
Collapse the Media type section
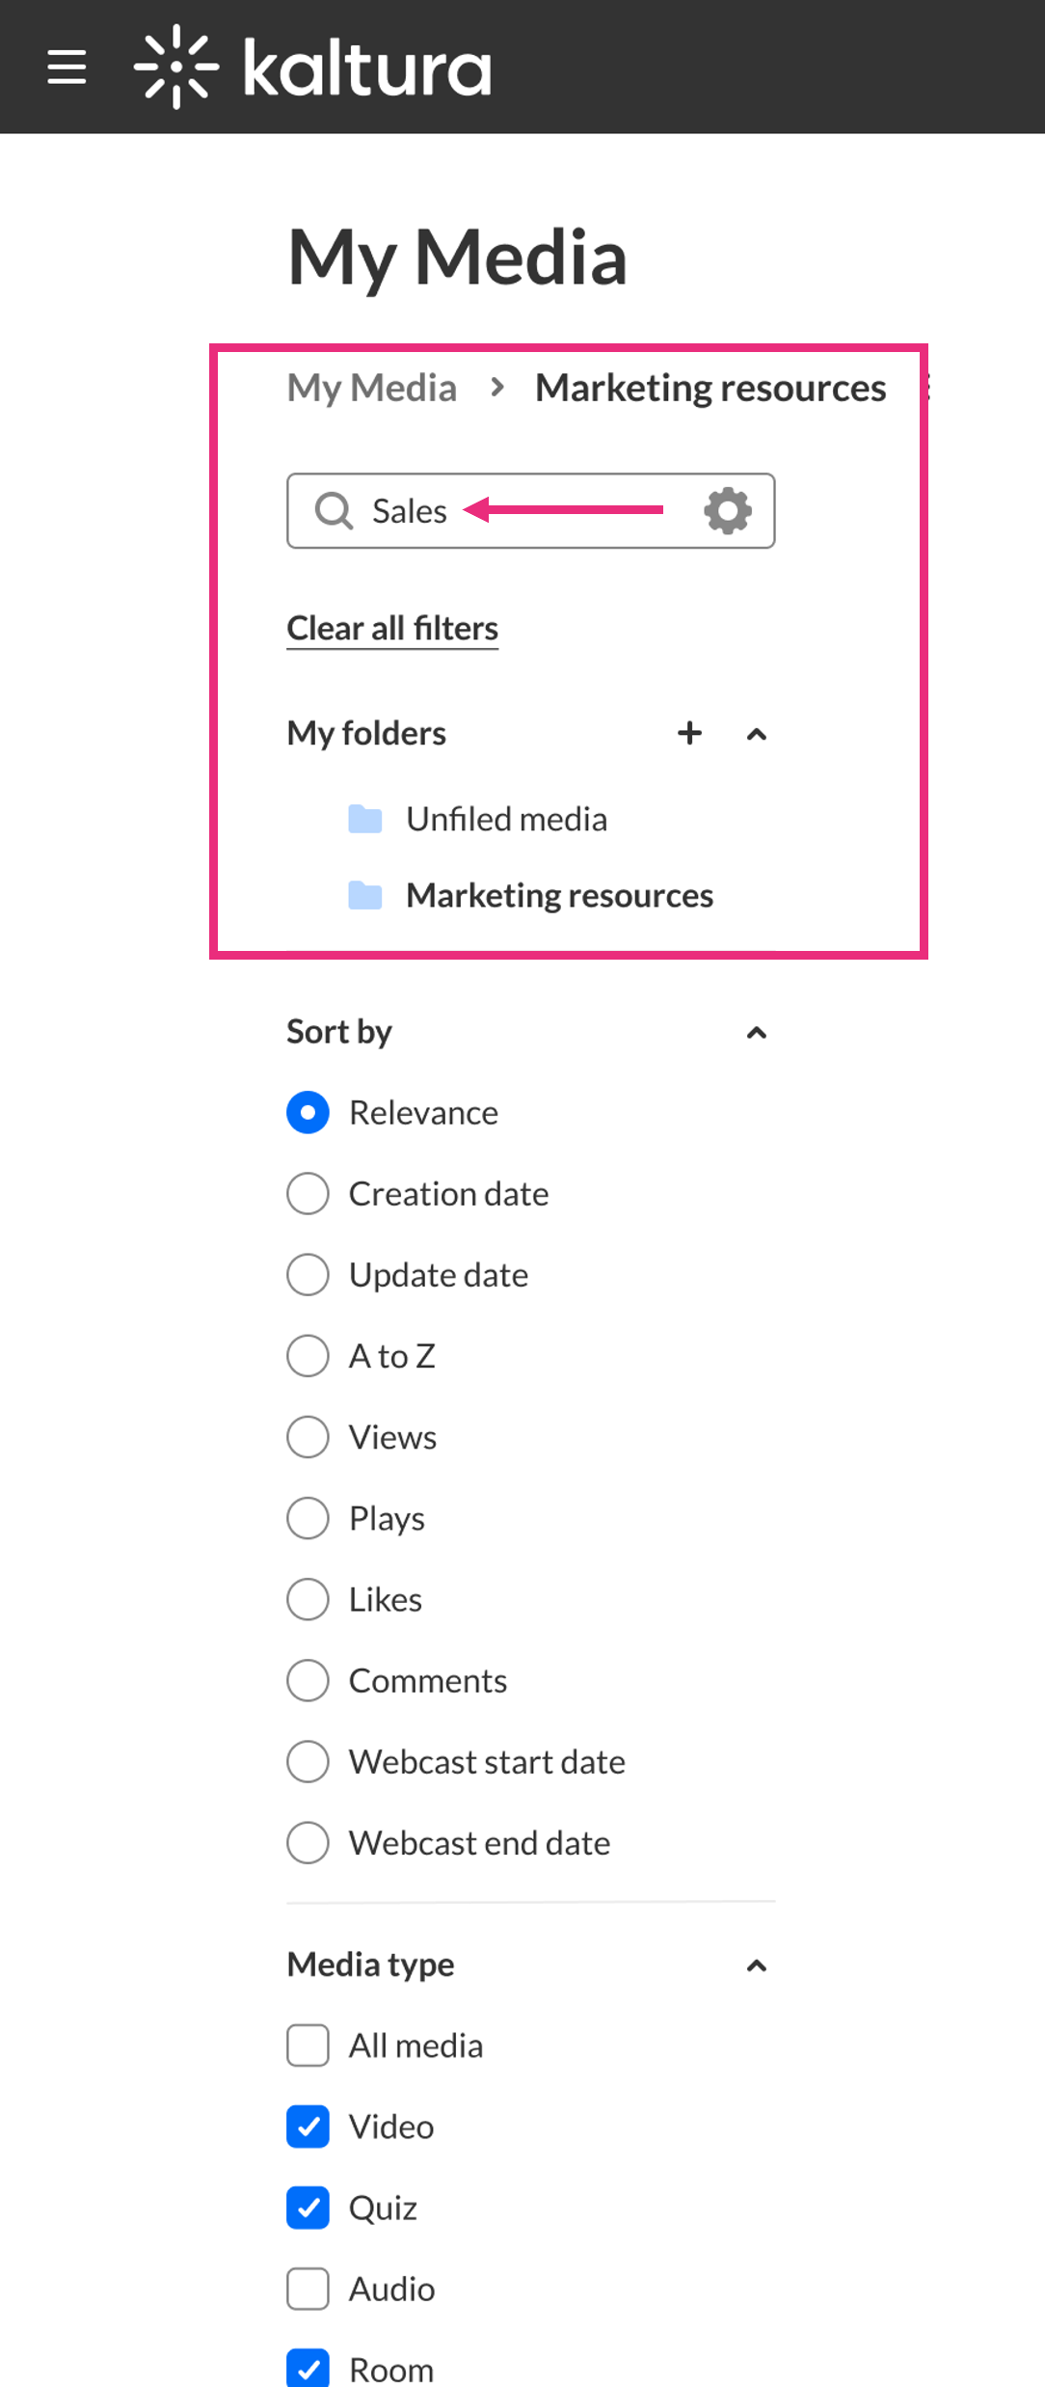[x=757, y=1966]
